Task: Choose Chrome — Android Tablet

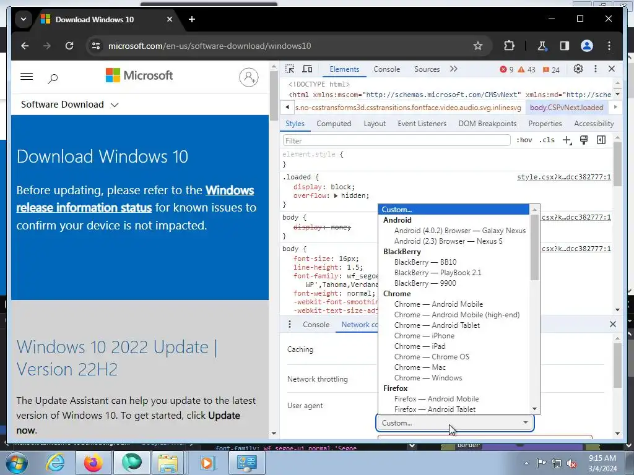Action: pos(454,325)
